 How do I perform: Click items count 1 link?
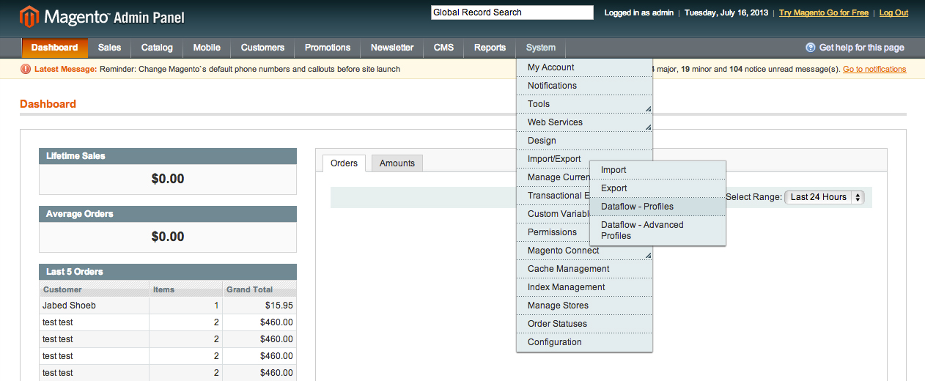216,305
